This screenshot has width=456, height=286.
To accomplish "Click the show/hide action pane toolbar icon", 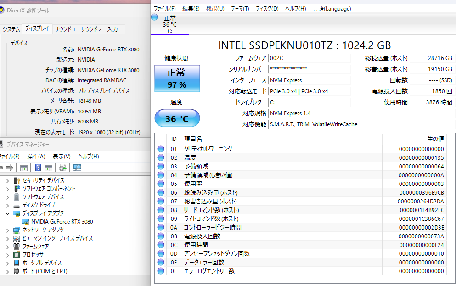I will (x=49, y=168).
